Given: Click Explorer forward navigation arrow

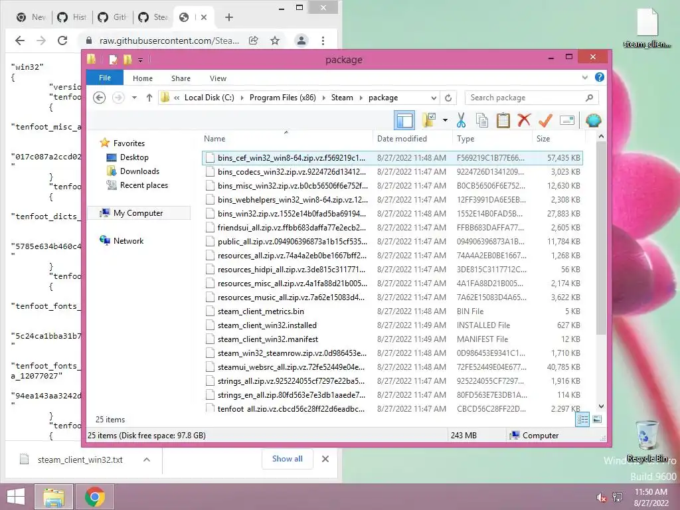Looking at the screenshot, I should (x=118, y=98).
